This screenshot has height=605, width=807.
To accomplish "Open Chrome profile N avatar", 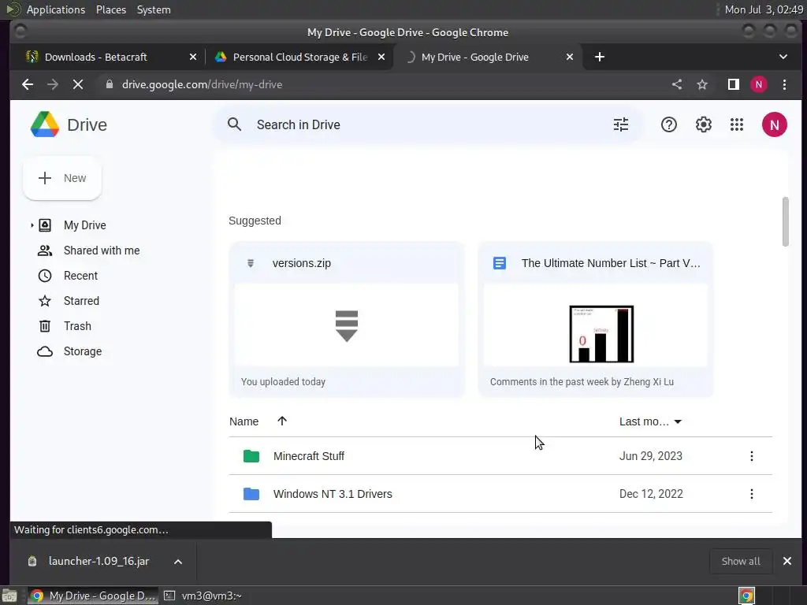I will pos(759,84).
